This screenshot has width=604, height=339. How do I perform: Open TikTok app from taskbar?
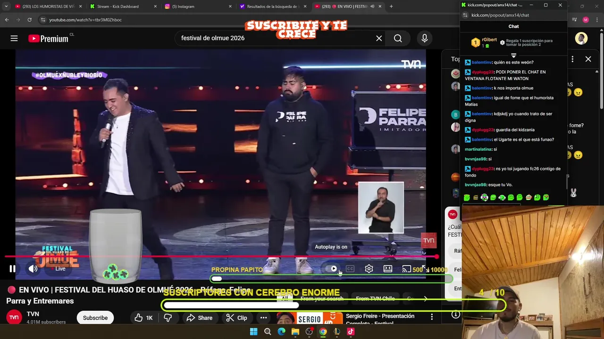(x=351, y=331)
